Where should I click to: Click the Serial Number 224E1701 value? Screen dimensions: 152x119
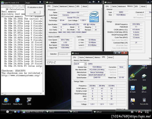point(97,78)
